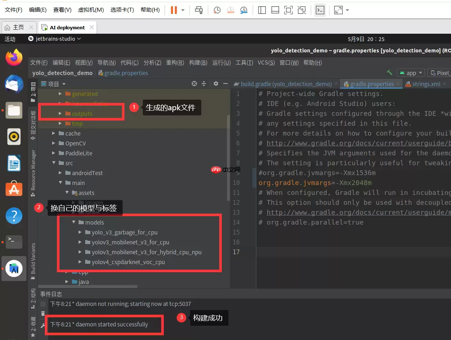Screen dimensions: 451x340
Task: Click the project tree horizontal scrollbar
Action: pos(88,287)
